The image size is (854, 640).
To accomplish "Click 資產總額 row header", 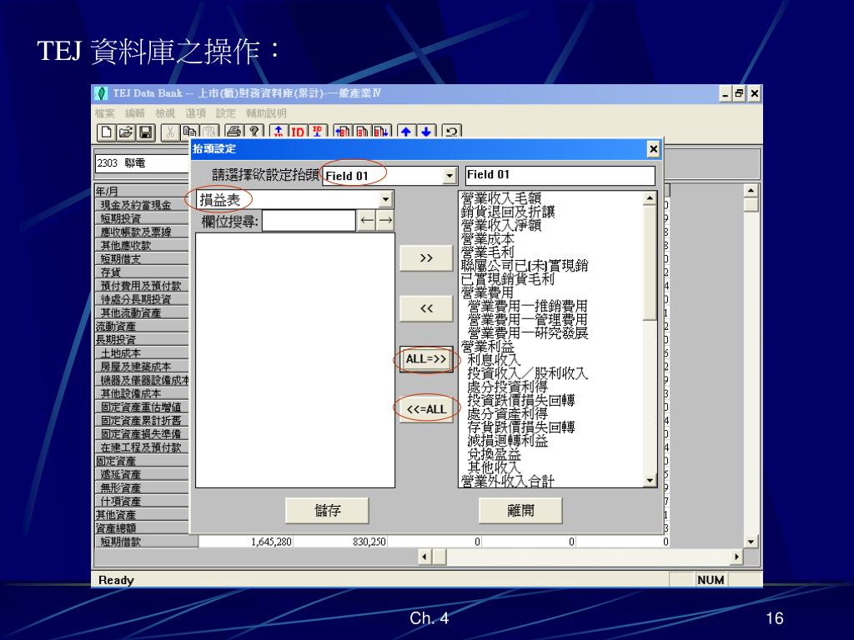I will pyautogui.click(x=142, y=528).
